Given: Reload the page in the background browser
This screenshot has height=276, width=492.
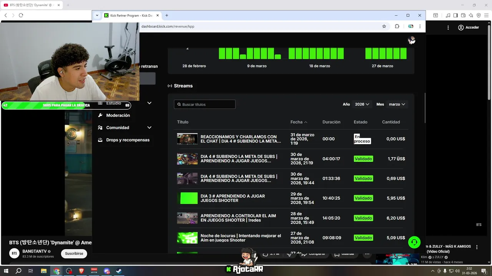Looking at the screenshot, I should pos(21,15).
